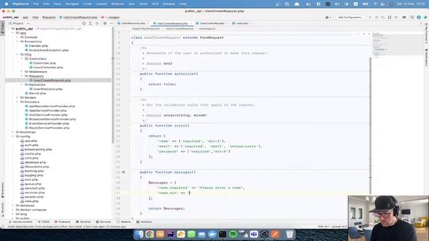Image resolution: width=429 pixels, height=241 pixels.
Task: Open the Refactor menu
Action: tap(118, 4)
